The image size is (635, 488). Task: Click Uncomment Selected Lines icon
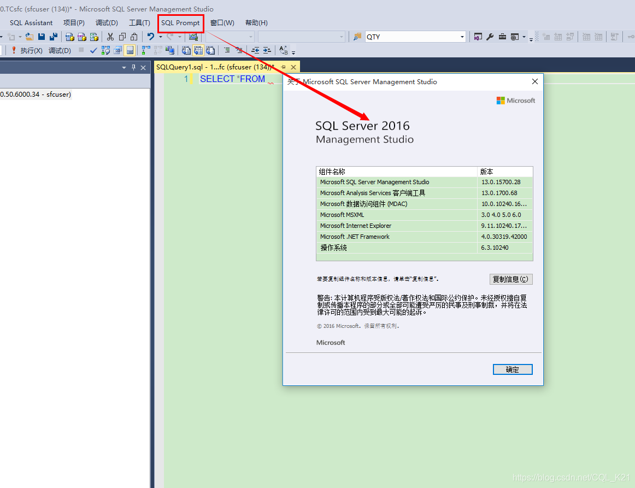point(239,50)
